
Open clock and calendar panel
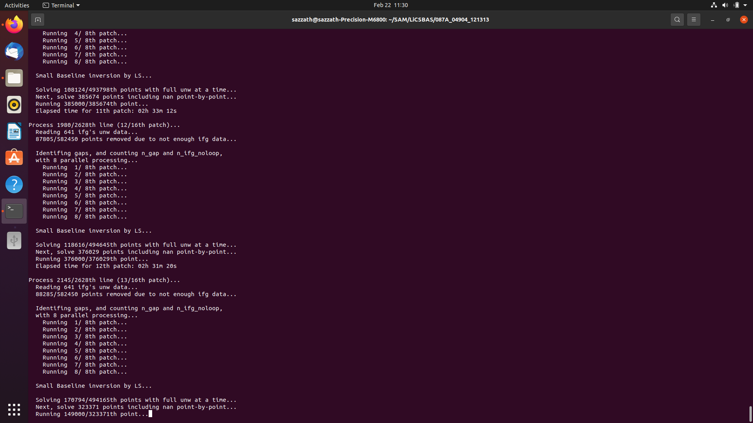tap(390, 5)
